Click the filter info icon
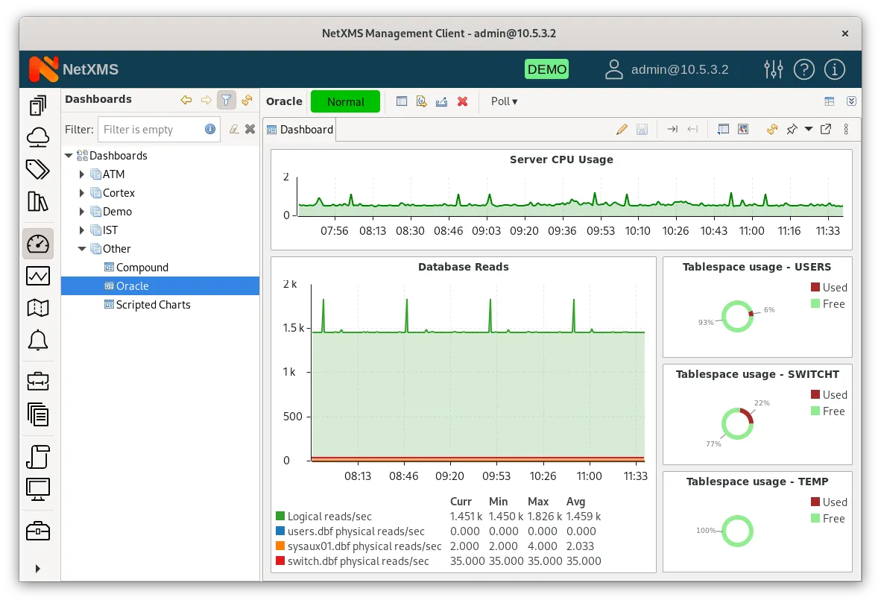The image size is (881, 603). point(210,129)
